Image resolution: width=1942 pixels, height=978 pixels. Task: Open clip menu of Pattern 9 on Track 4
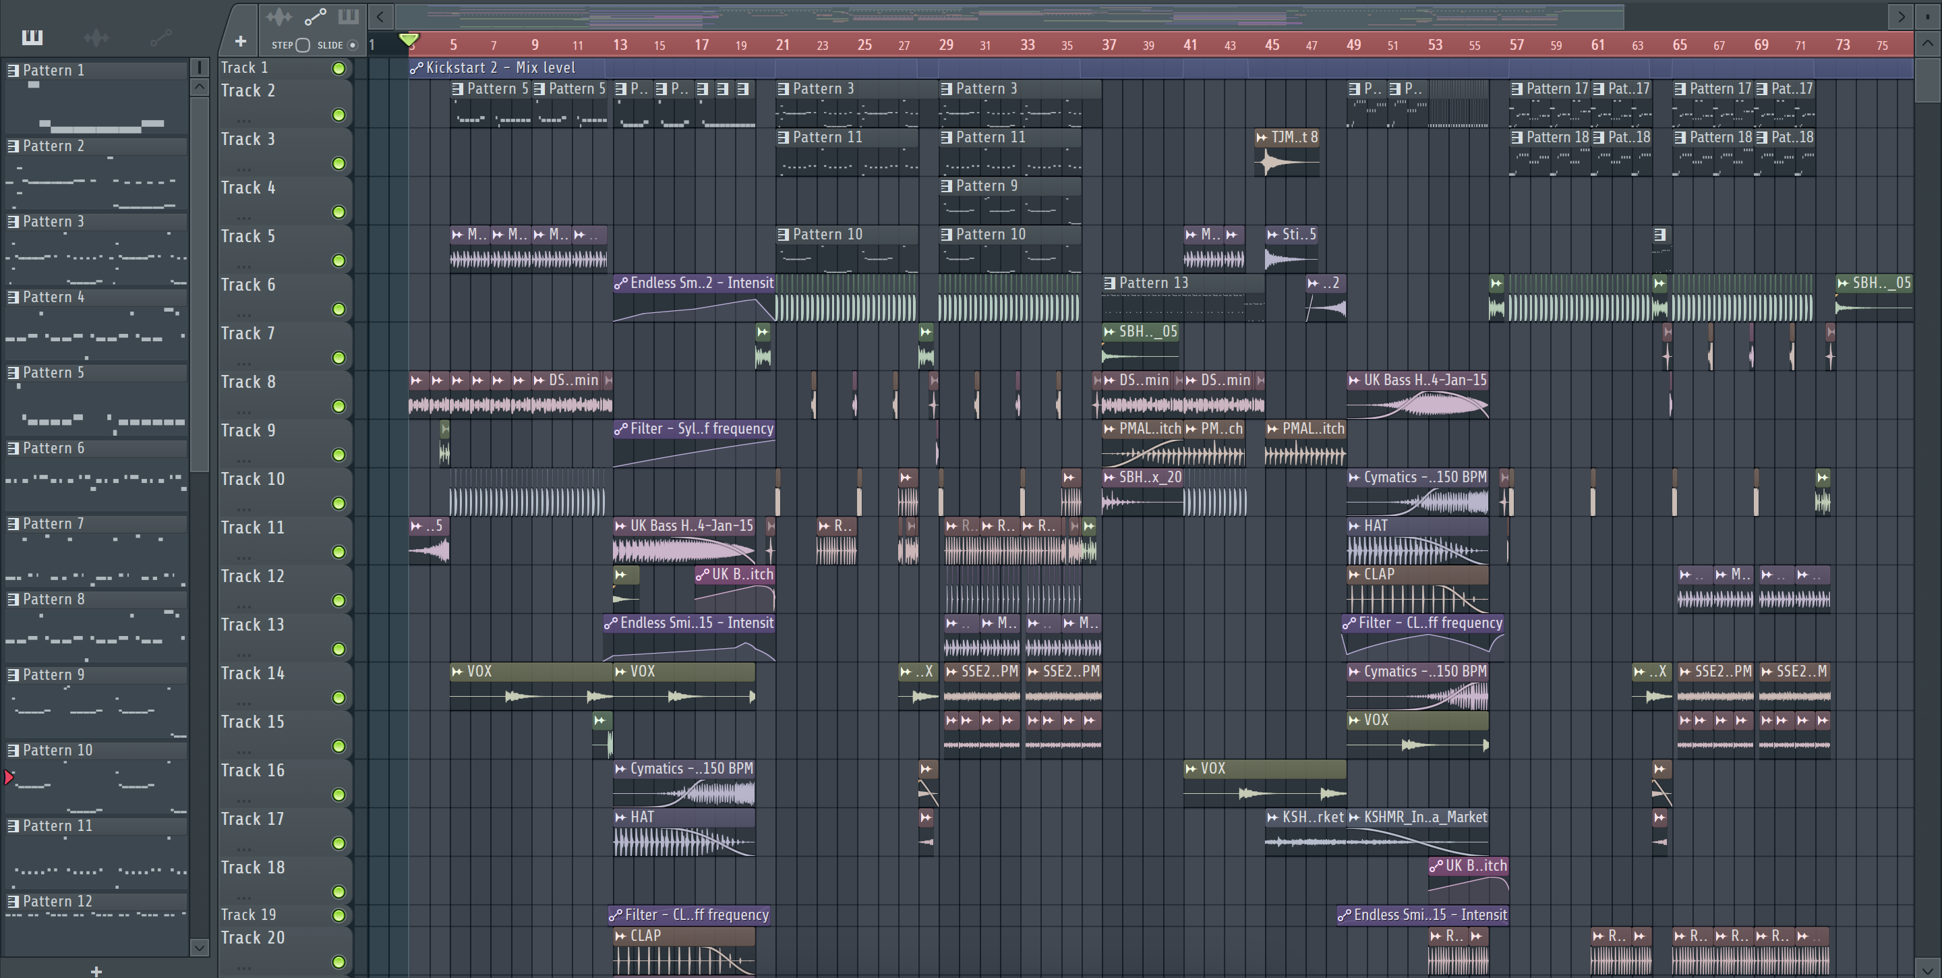947,186
